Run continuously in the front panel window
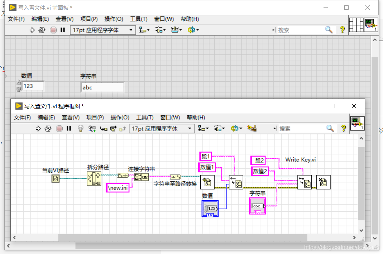 pos(42,30)
